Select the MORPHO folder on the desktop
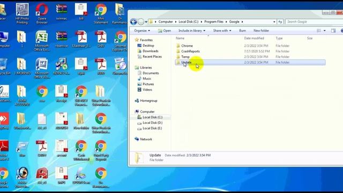343x193 pixels. coord(22,66)
